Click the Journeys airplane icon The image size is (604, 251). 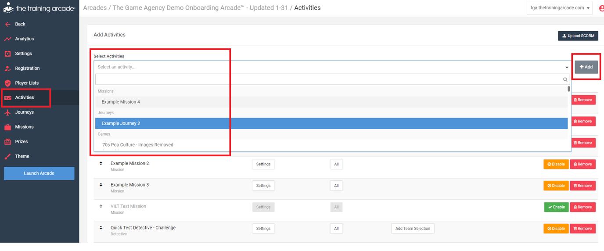tap(7, 112)
